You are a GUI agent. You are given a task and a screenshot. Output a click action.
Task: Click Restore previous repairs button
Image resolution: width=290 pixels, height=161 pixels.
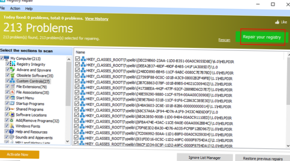tap(263, 158)
